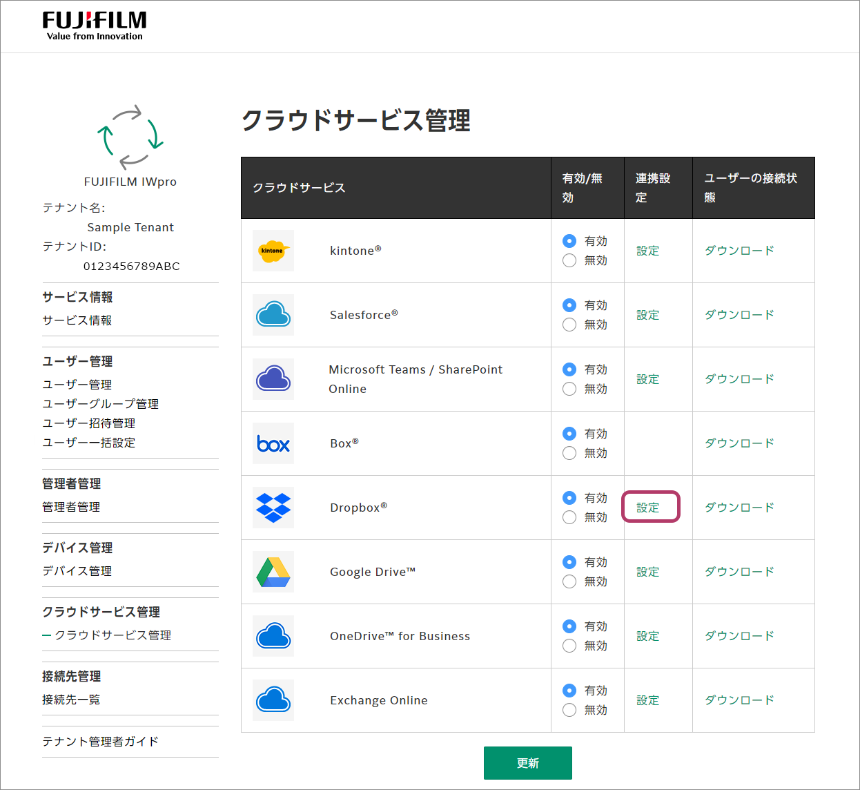Click the Exchange Online cloud icon
Image resolution: width=860 pixels, height=790 pixels.
pos(273,700)
